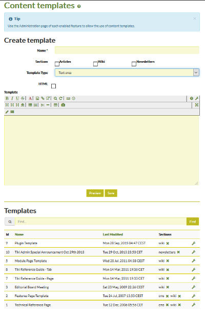This screenshot has width=205, height=313.
Task: Click the Preview button
Action: tap(95, 193)
